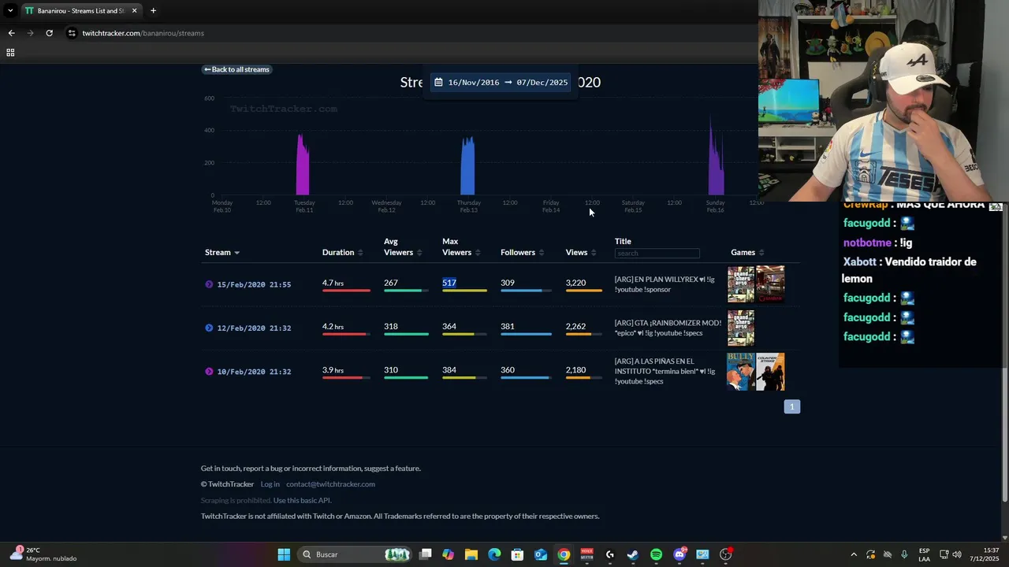Select the highlighted 517 max viewers value

pyautogui.click(x=449, y=283)
